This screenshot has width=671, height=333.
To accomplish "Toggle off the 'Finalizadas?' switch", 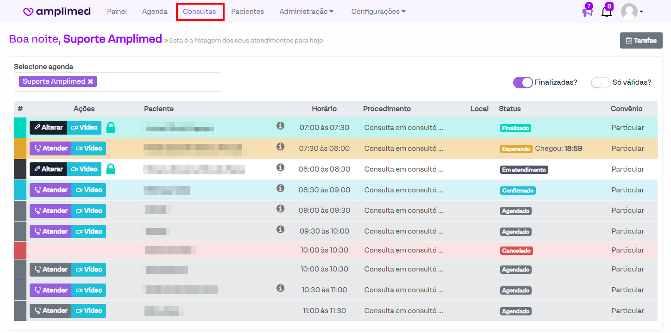I will click(523, 82).
